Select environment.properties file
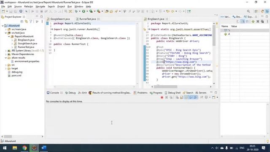This screenshot has height=152, width=270. 27,61
